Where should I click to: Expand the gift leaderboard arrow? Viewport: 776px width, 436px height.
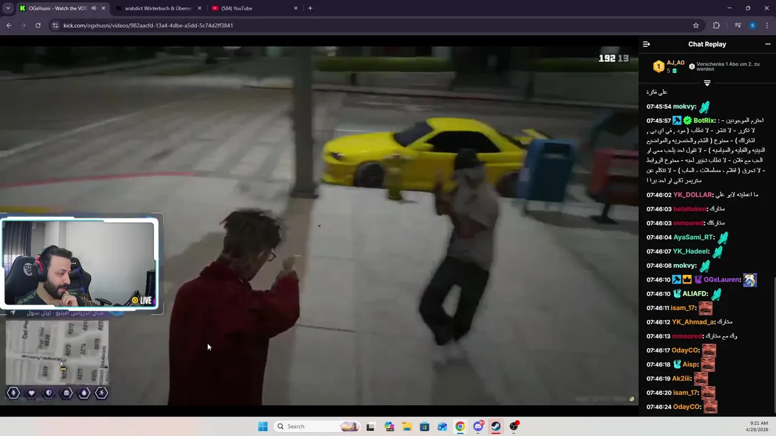pyautogui.click(x=707, y=82)
